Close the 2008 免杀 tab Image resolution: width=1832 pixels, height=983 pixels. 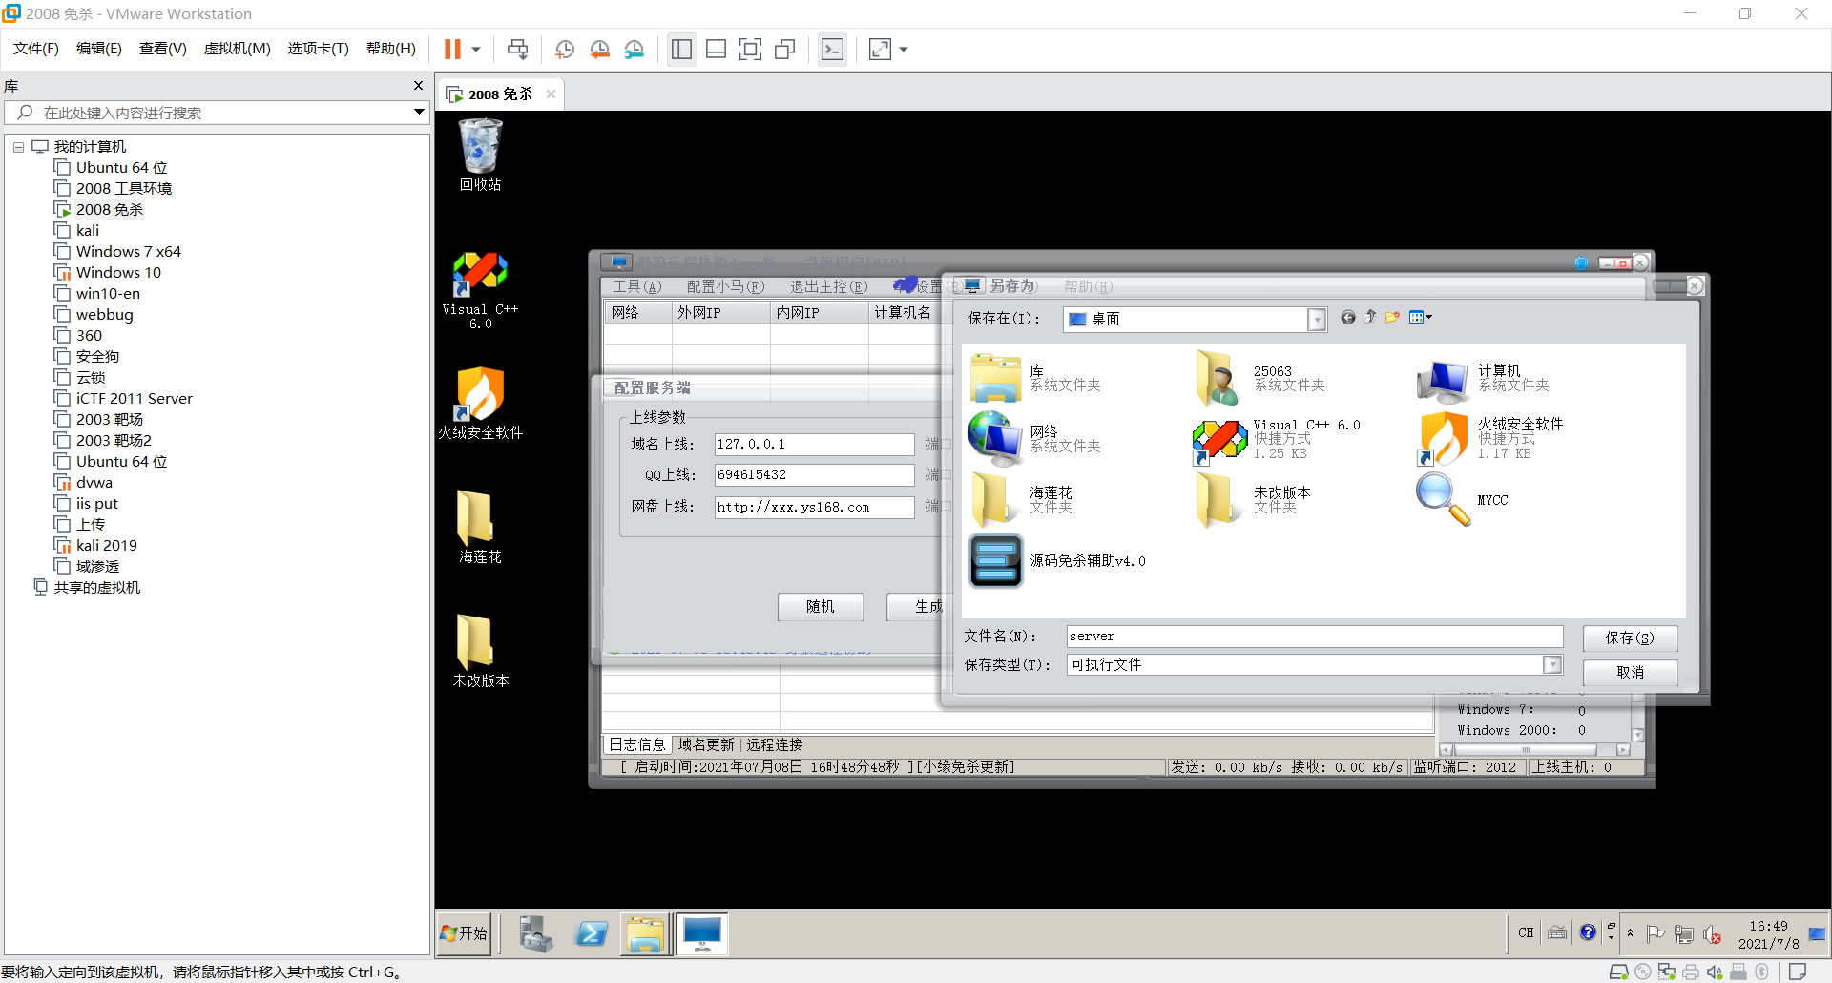coord(551,94)
